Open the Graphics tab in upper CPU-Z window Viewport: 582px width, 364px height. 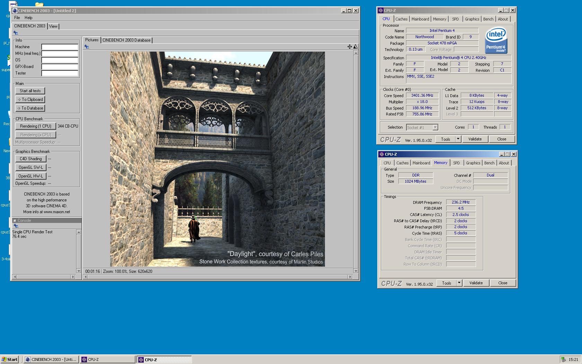[x=472, y=19]
